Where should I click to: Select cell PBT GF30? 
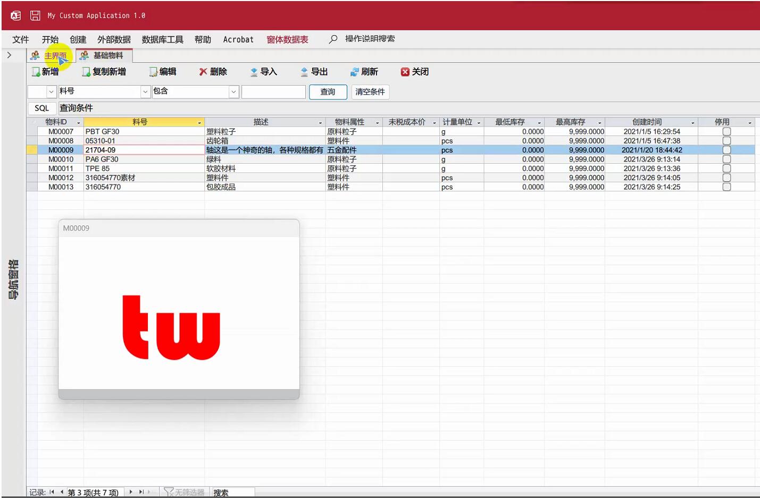(x=144, y=131)
